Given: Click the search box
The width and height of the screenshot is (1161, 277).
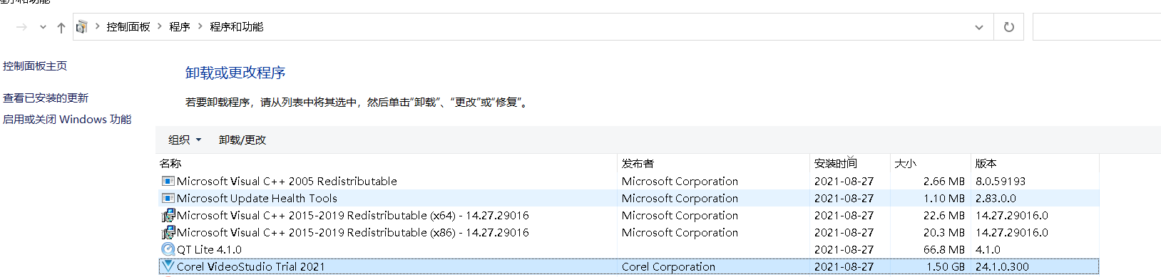Looking at the screenshot, I should pyautogui.click(x=1097, y=27).
